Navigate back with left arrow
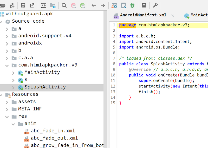Viewport: 208px width, 148px height. (94, 5)
